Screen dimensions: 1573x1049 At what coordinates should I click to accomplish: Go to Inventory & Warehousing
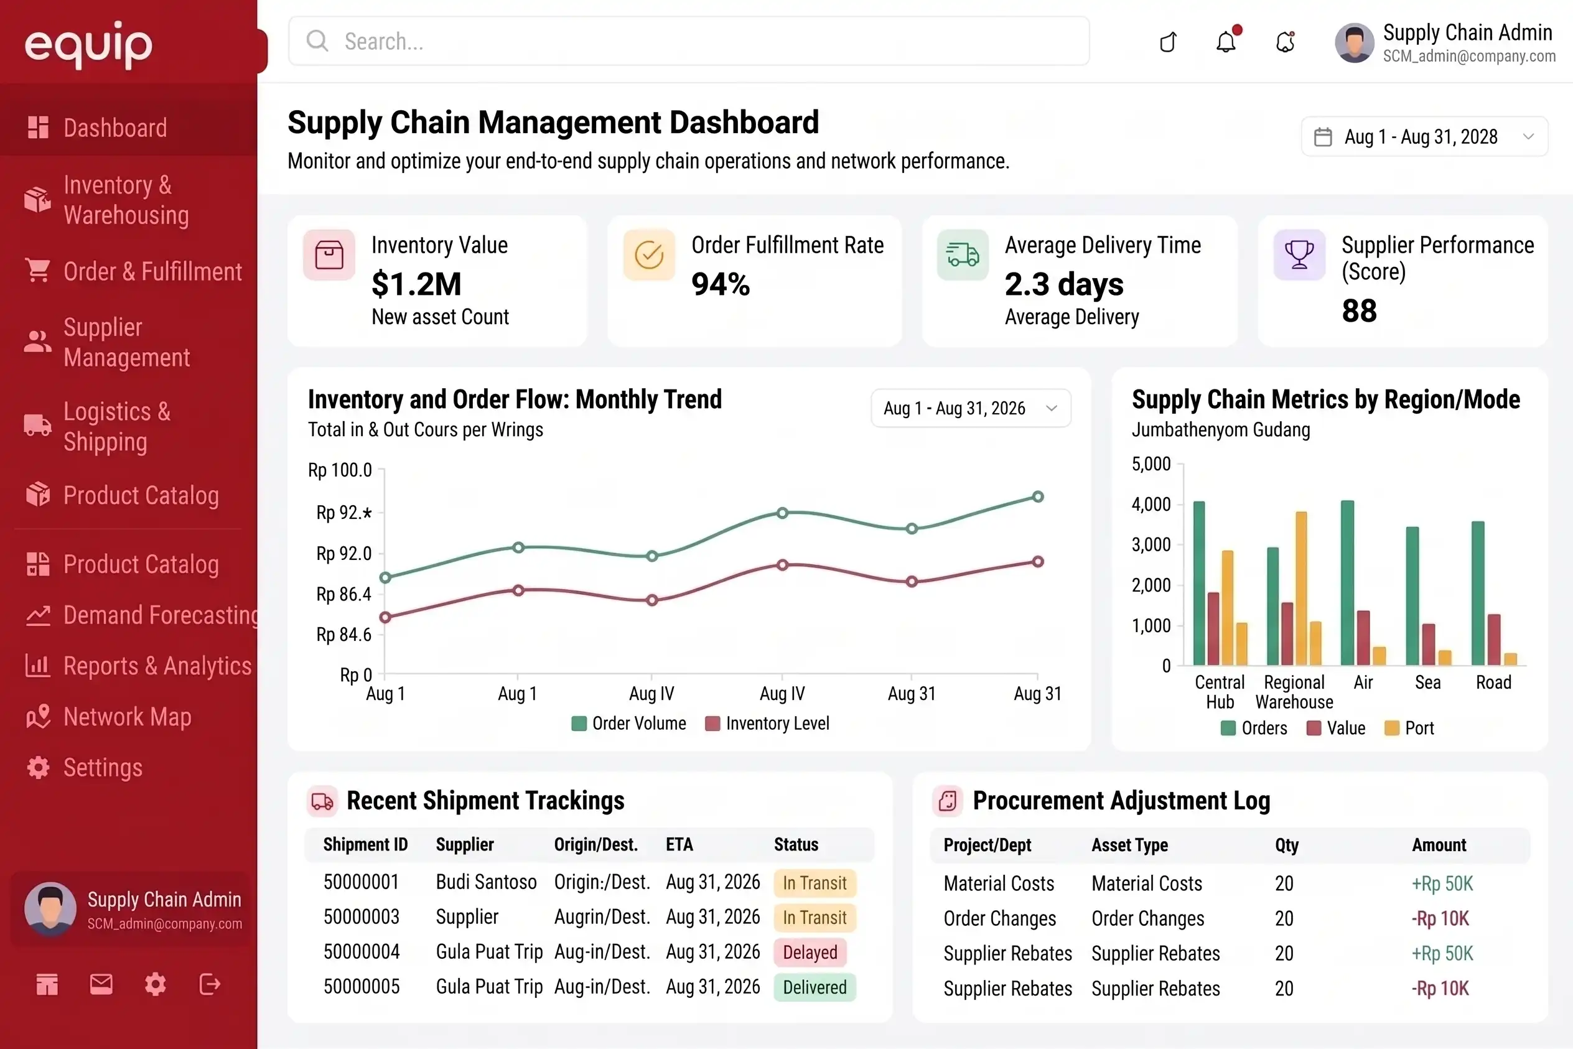click(x=128, y=199)
